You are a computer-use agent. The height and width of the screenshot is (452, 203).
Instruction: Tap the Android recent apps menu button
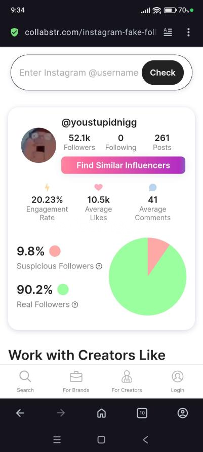[57, 440]
